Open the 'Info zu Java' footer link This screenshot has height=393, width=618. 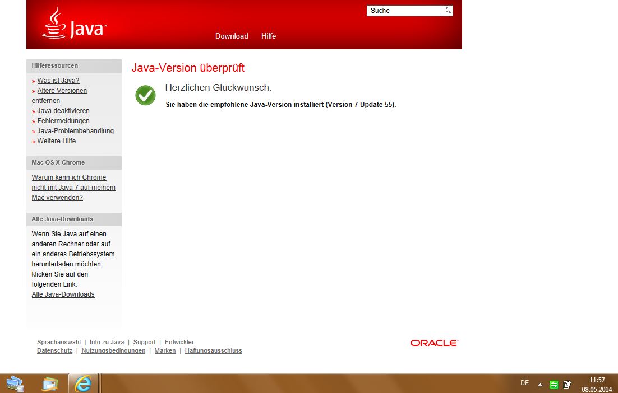[x=107, y=342]
